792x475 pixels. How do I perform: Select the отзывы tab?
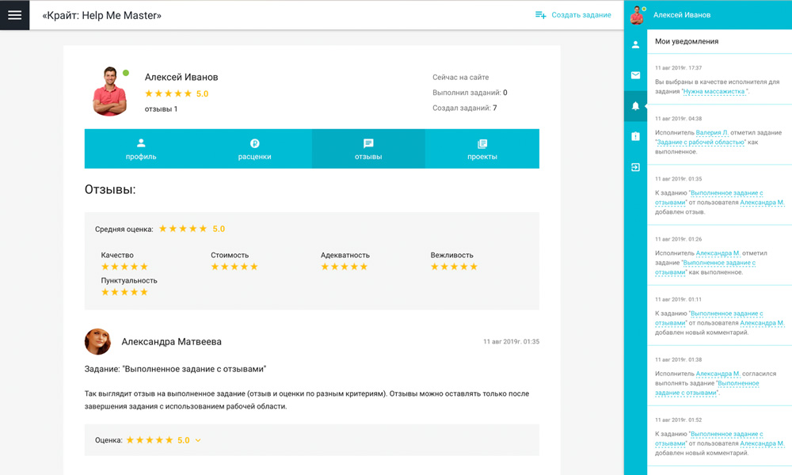pyautogui.click(x=368, y=149)
